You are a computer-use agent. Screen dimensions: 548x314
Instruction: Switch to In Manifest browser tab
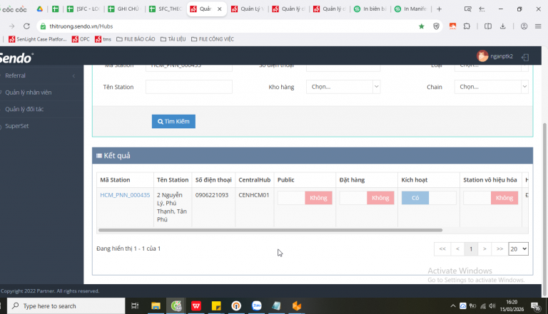[x=412, y=9]
